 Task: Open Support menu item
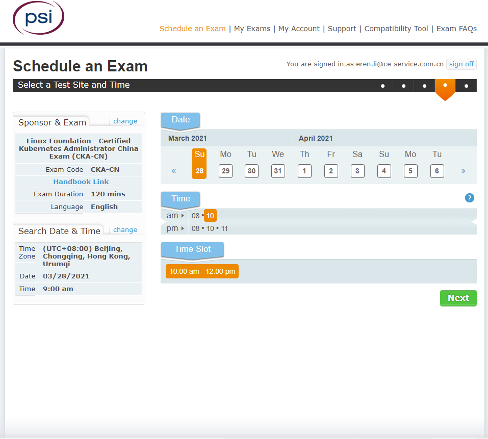342,29
